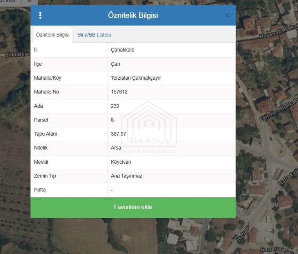Select the Öznitelik Bilgisi tab
Viewport: 298px width, 254px height.
[53, 35]
